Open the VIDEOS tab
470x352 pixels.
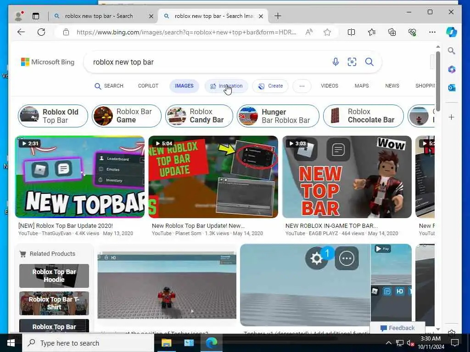point(330,86)
